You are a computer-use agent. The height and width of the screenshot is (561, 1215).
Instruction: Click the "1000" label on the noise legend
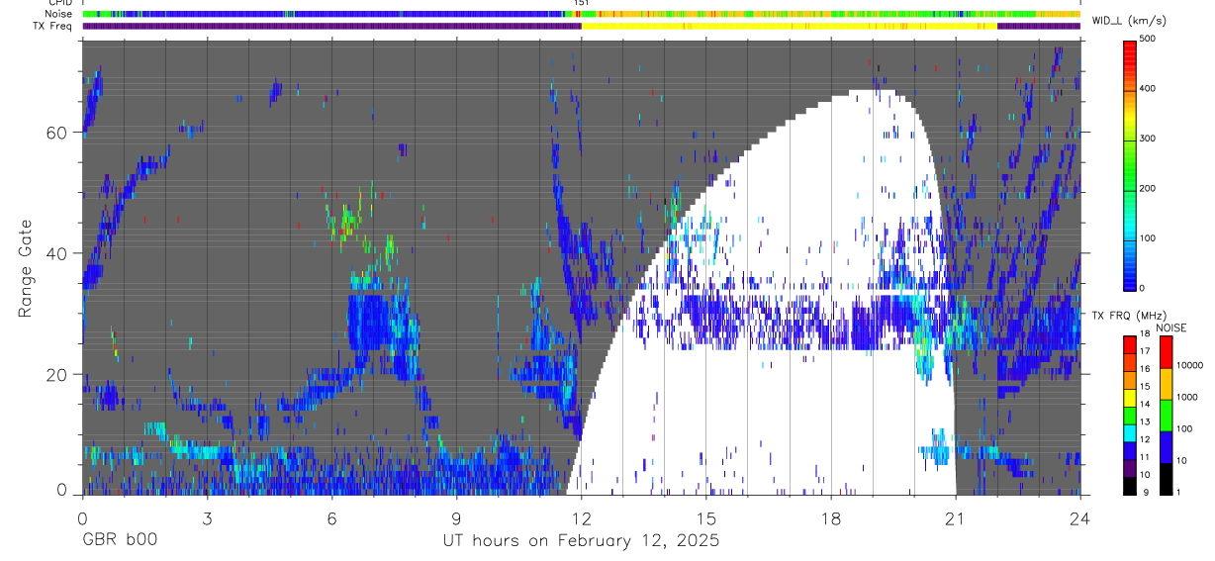coord(1186,397)
